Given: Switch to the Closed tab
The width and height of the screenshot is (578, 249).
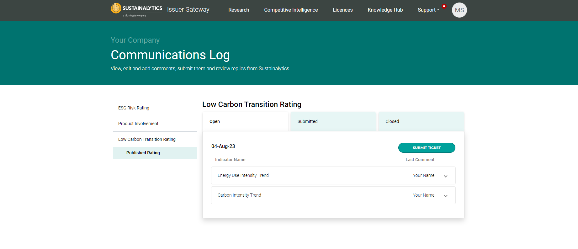Looking at the screenshot, I should 421,121.
